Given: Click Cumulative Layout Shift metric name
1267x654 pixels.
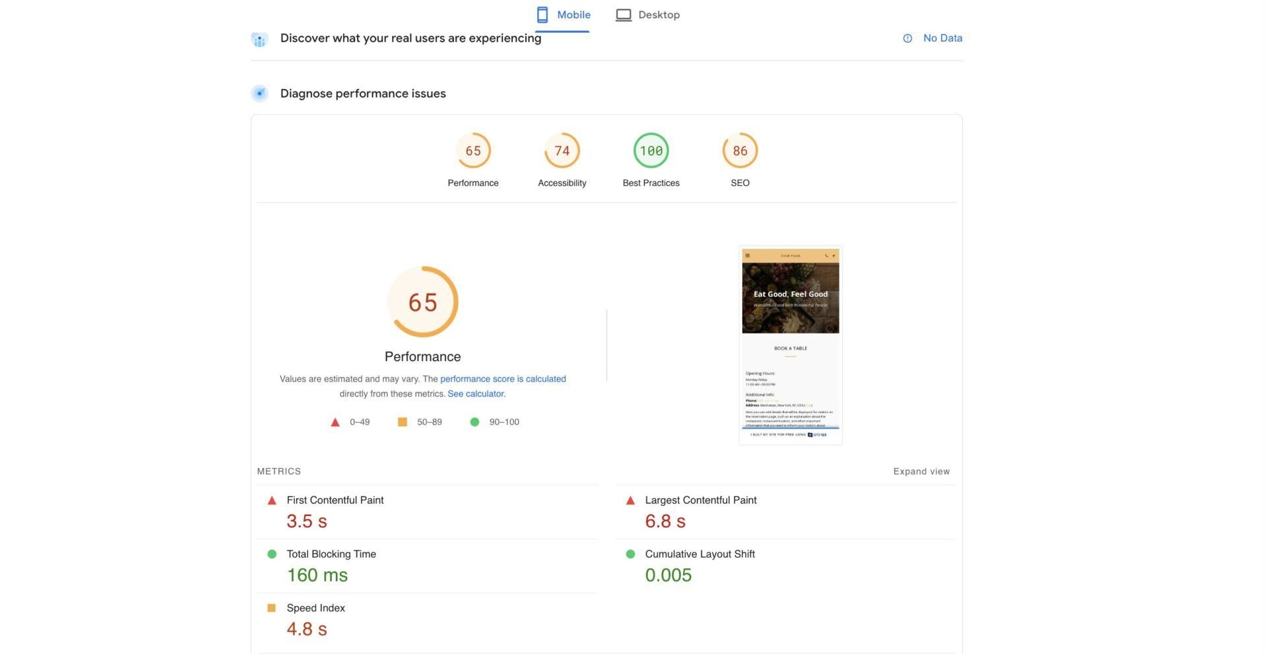Looking at the screenshot, I should click(x=700, y=554).
